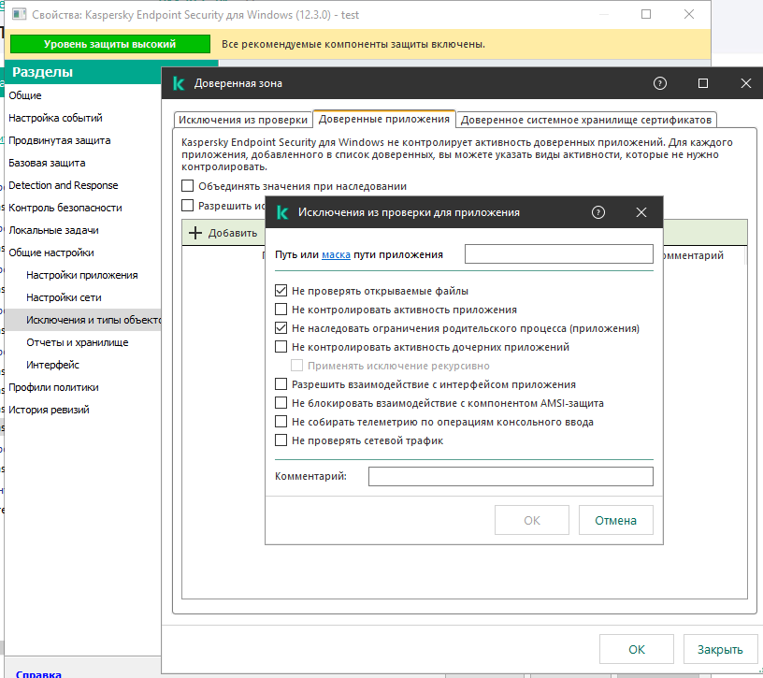
Task: Maximize the Доверенная зона window
Action: (703, 83)
